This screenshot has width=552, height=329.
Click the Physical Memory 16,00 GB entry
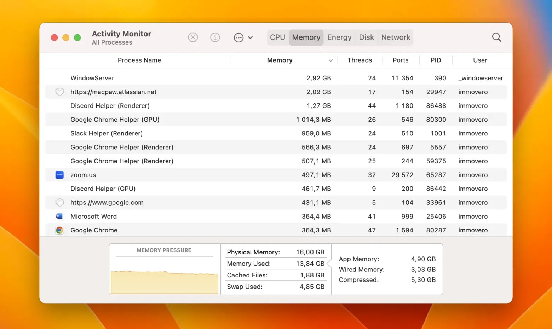click(x=276, y=252)
